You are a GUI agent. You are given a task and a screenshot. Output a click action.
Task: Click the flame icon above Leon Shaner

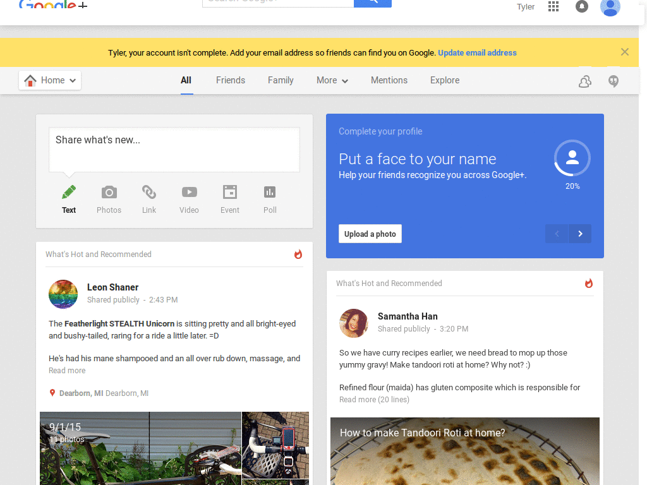(x=298, y=254)
